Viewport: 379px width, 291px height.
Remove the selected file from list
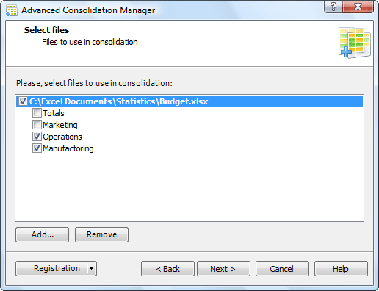[101, 234]
